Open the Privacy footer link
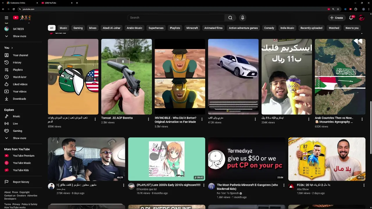This screenshot has width=372, height=209. [x=16, y=204]
